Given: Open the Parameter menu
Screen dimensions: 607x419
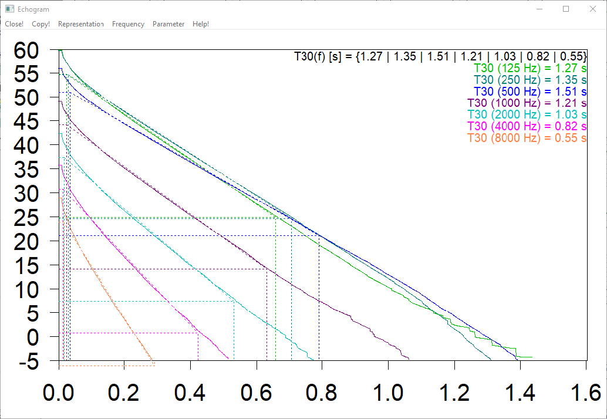Looking at the screenshot, I should pyautogui.click(x=168, y=24).
